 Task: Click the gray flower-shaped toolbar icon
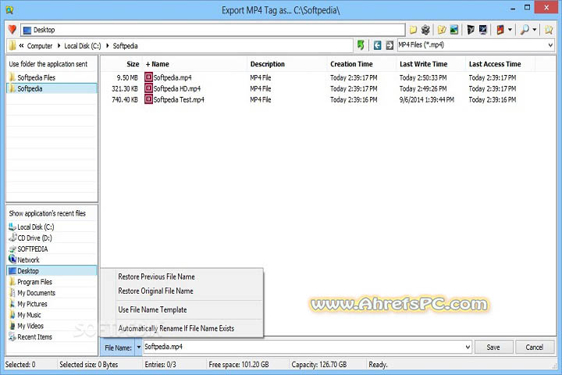(425, 30)
